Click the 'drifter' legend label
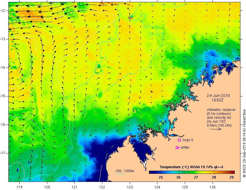 185,148
